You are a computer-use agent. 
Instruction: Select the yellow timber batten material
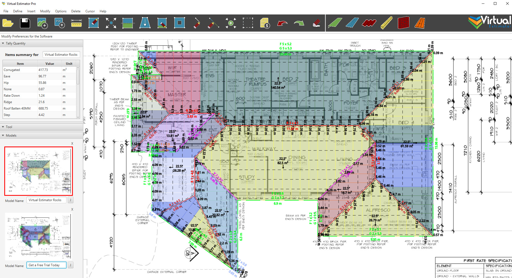click(x=386, y=23)
